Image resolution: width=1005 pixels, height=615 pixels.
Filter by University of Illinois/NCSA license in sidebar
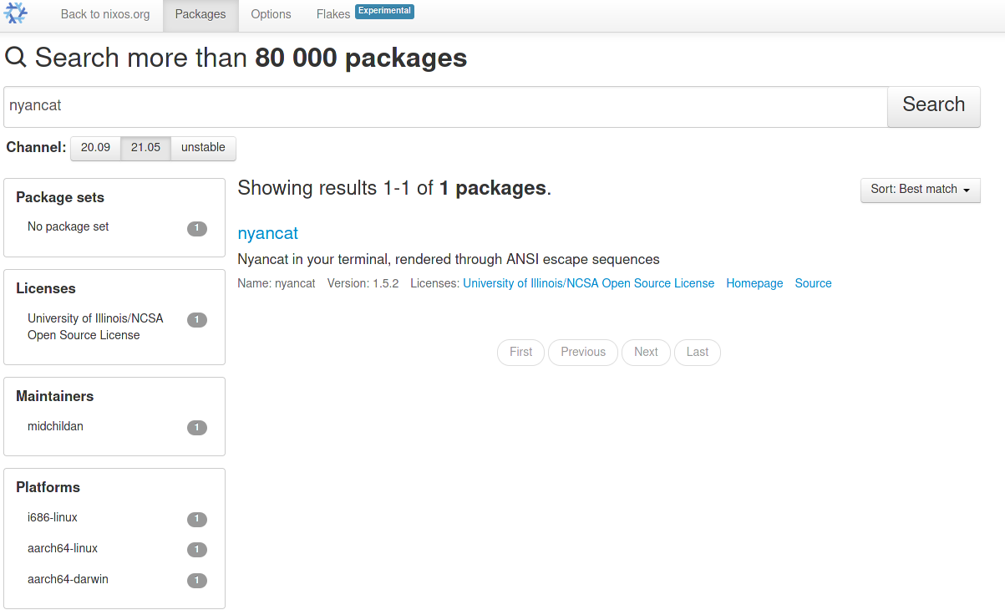[x=95, y=327]
